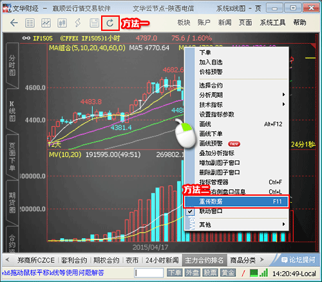Switch to the 分时图 side tab

point(12,65)
